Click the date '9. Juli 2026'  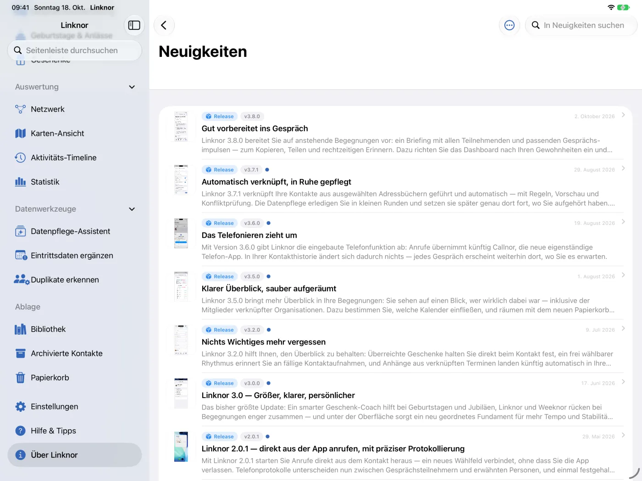[x=600, y=330]
